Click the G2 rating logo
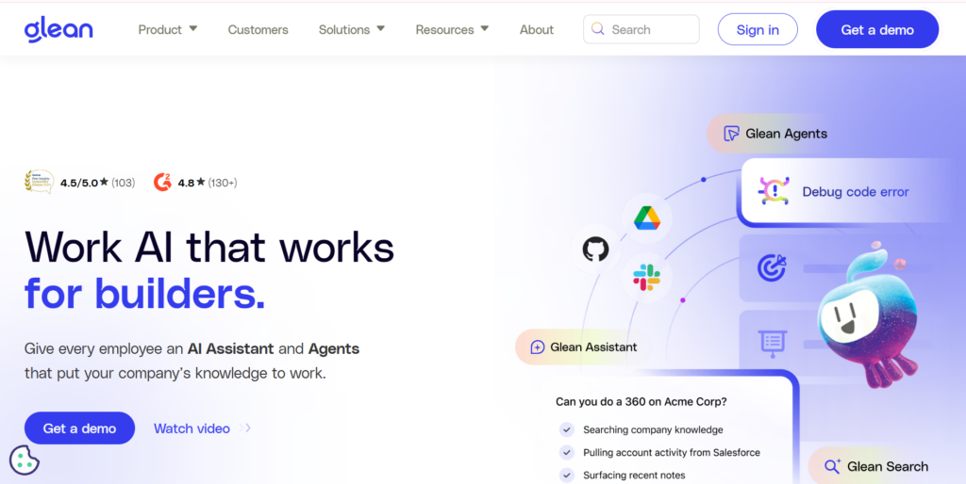 tap(162, 182)
